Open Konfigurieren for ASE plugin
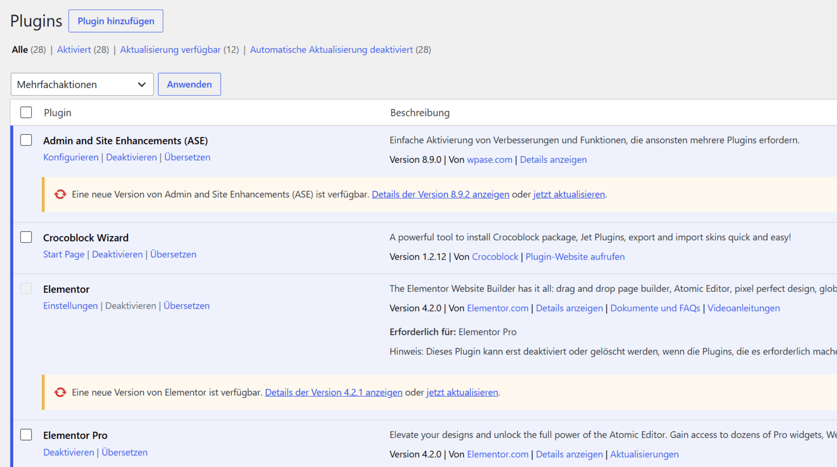This screenshot has width=837, height=467. [71, 157]
